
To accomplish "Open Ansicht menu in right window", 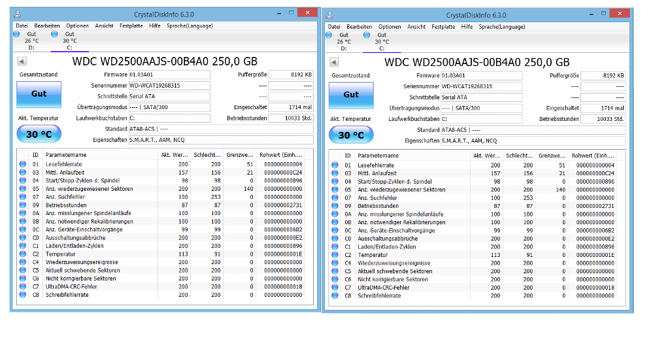I will point(416,27).
